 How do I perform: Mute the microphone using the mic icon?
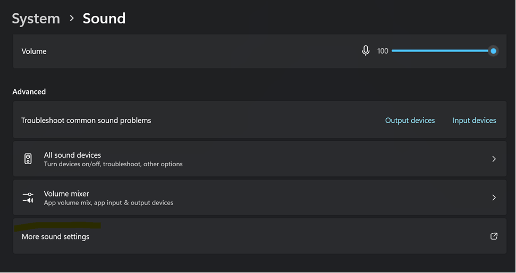click(366, 51)
